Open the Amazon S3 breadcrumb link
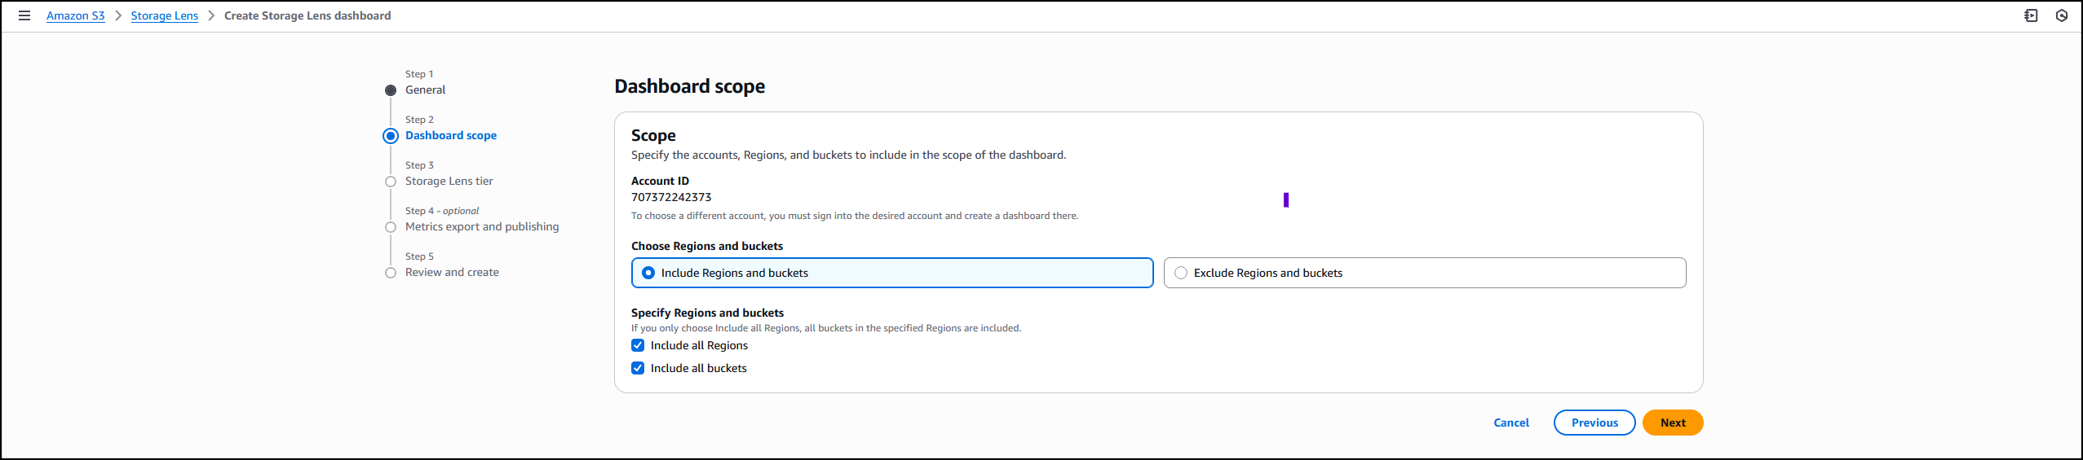Viewport: 2083px width, 460px height. [75, 15]
